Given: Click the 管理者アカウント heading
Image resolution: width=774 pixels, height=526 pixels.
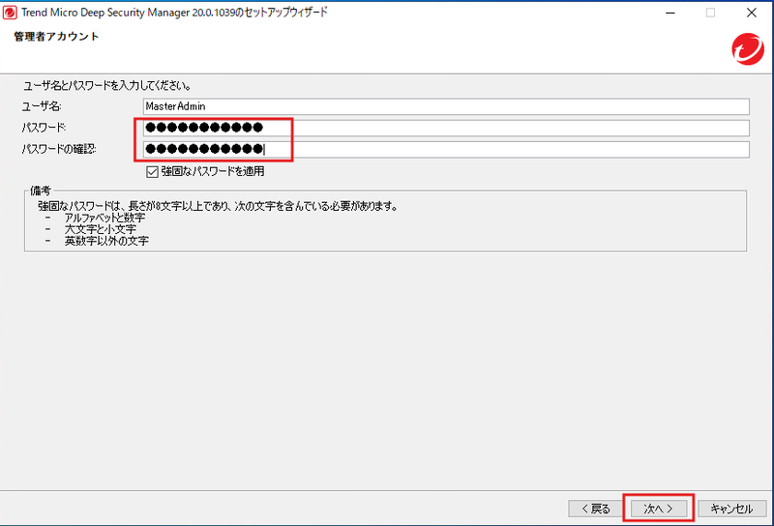Looking at the screenshot, I should [56, 37].
